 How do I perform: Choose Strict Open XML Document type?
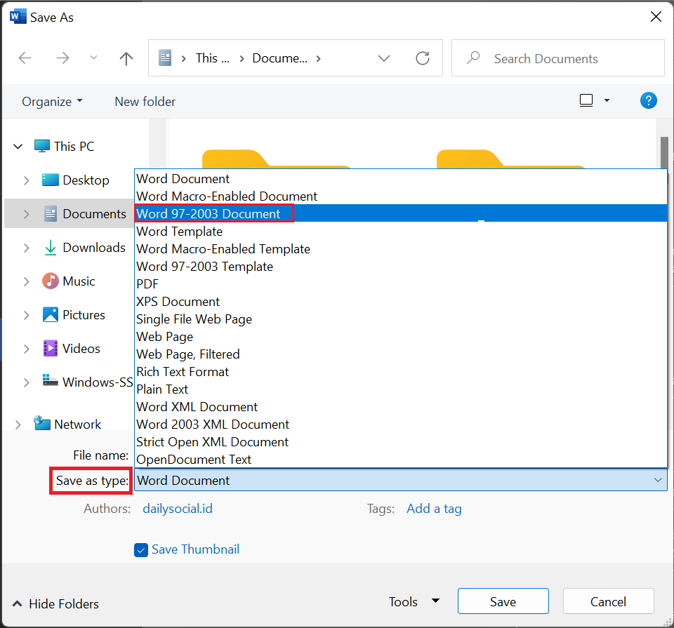click(x=401, y=441)
